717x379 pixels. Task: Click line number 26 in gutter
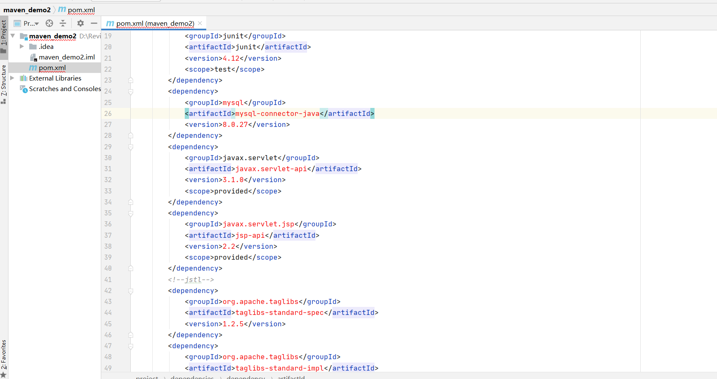click(108, 113)
